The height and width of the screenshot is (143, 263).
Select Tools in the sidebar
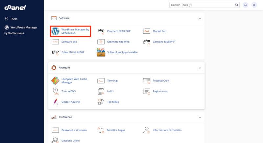click(11, 19)
